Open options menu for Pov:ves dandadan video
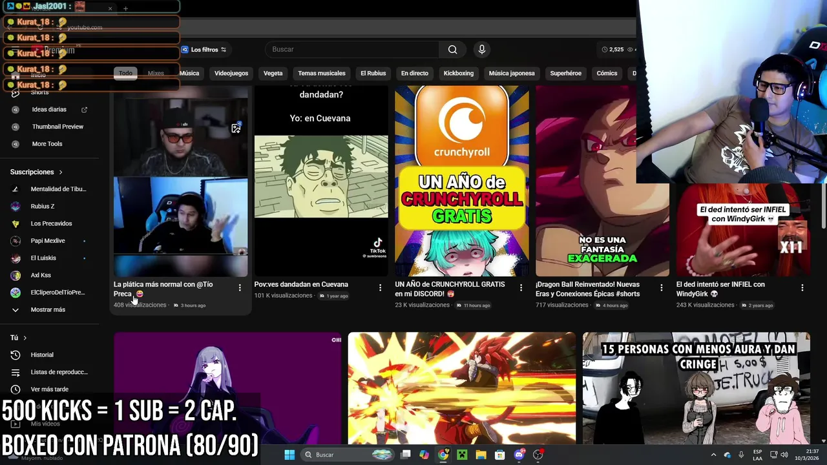Image resolution: width=827 pixels, height=465 pixels. tap(380, 288)
